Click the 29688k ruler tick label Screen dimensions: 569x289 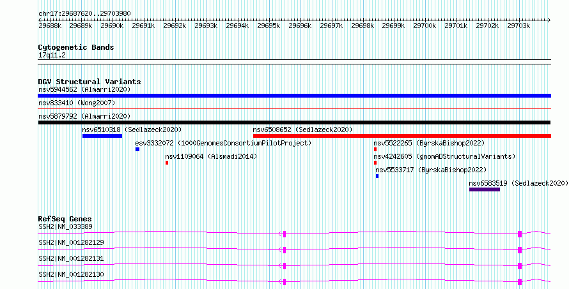click(50, 26)
